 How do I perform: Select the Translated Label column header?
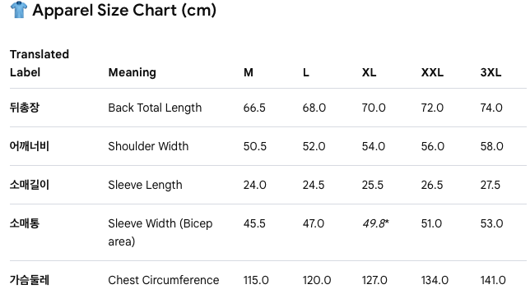(40, 63)
